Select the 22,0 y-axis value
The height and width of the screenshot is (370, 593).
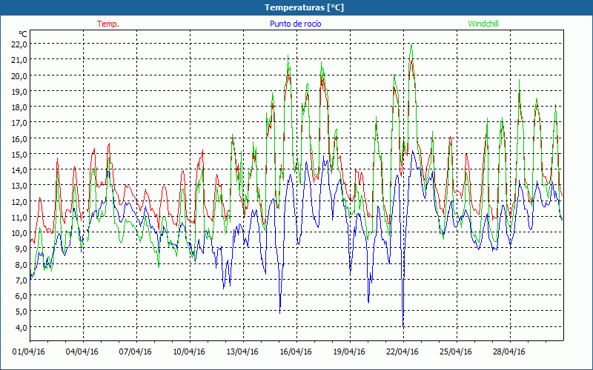[x=20, y=44]
